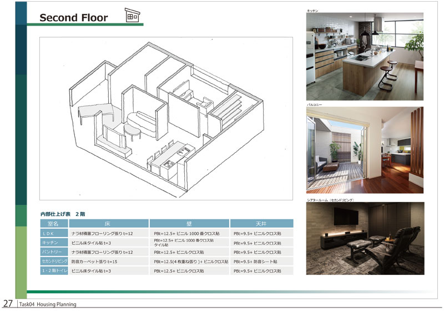Click the light green sidebar color block
The image size is (444, 322).
click(21, 262)
